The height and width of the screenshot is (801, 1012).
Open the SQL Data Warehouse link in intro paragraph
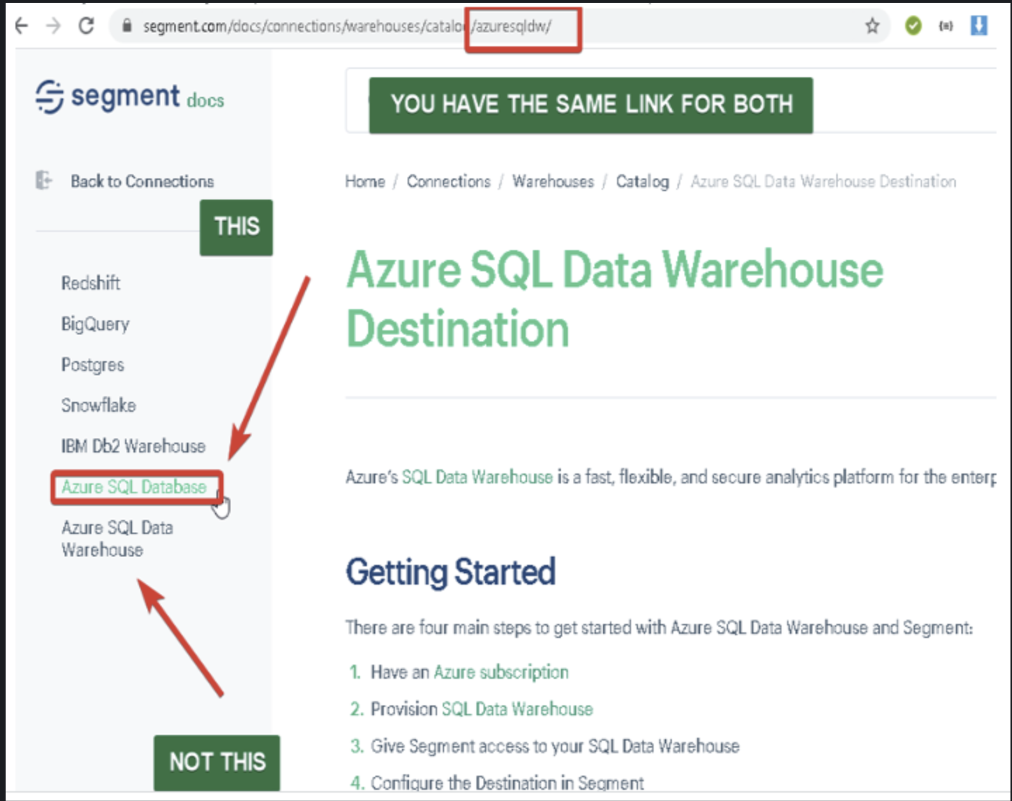tap(477, 477)
